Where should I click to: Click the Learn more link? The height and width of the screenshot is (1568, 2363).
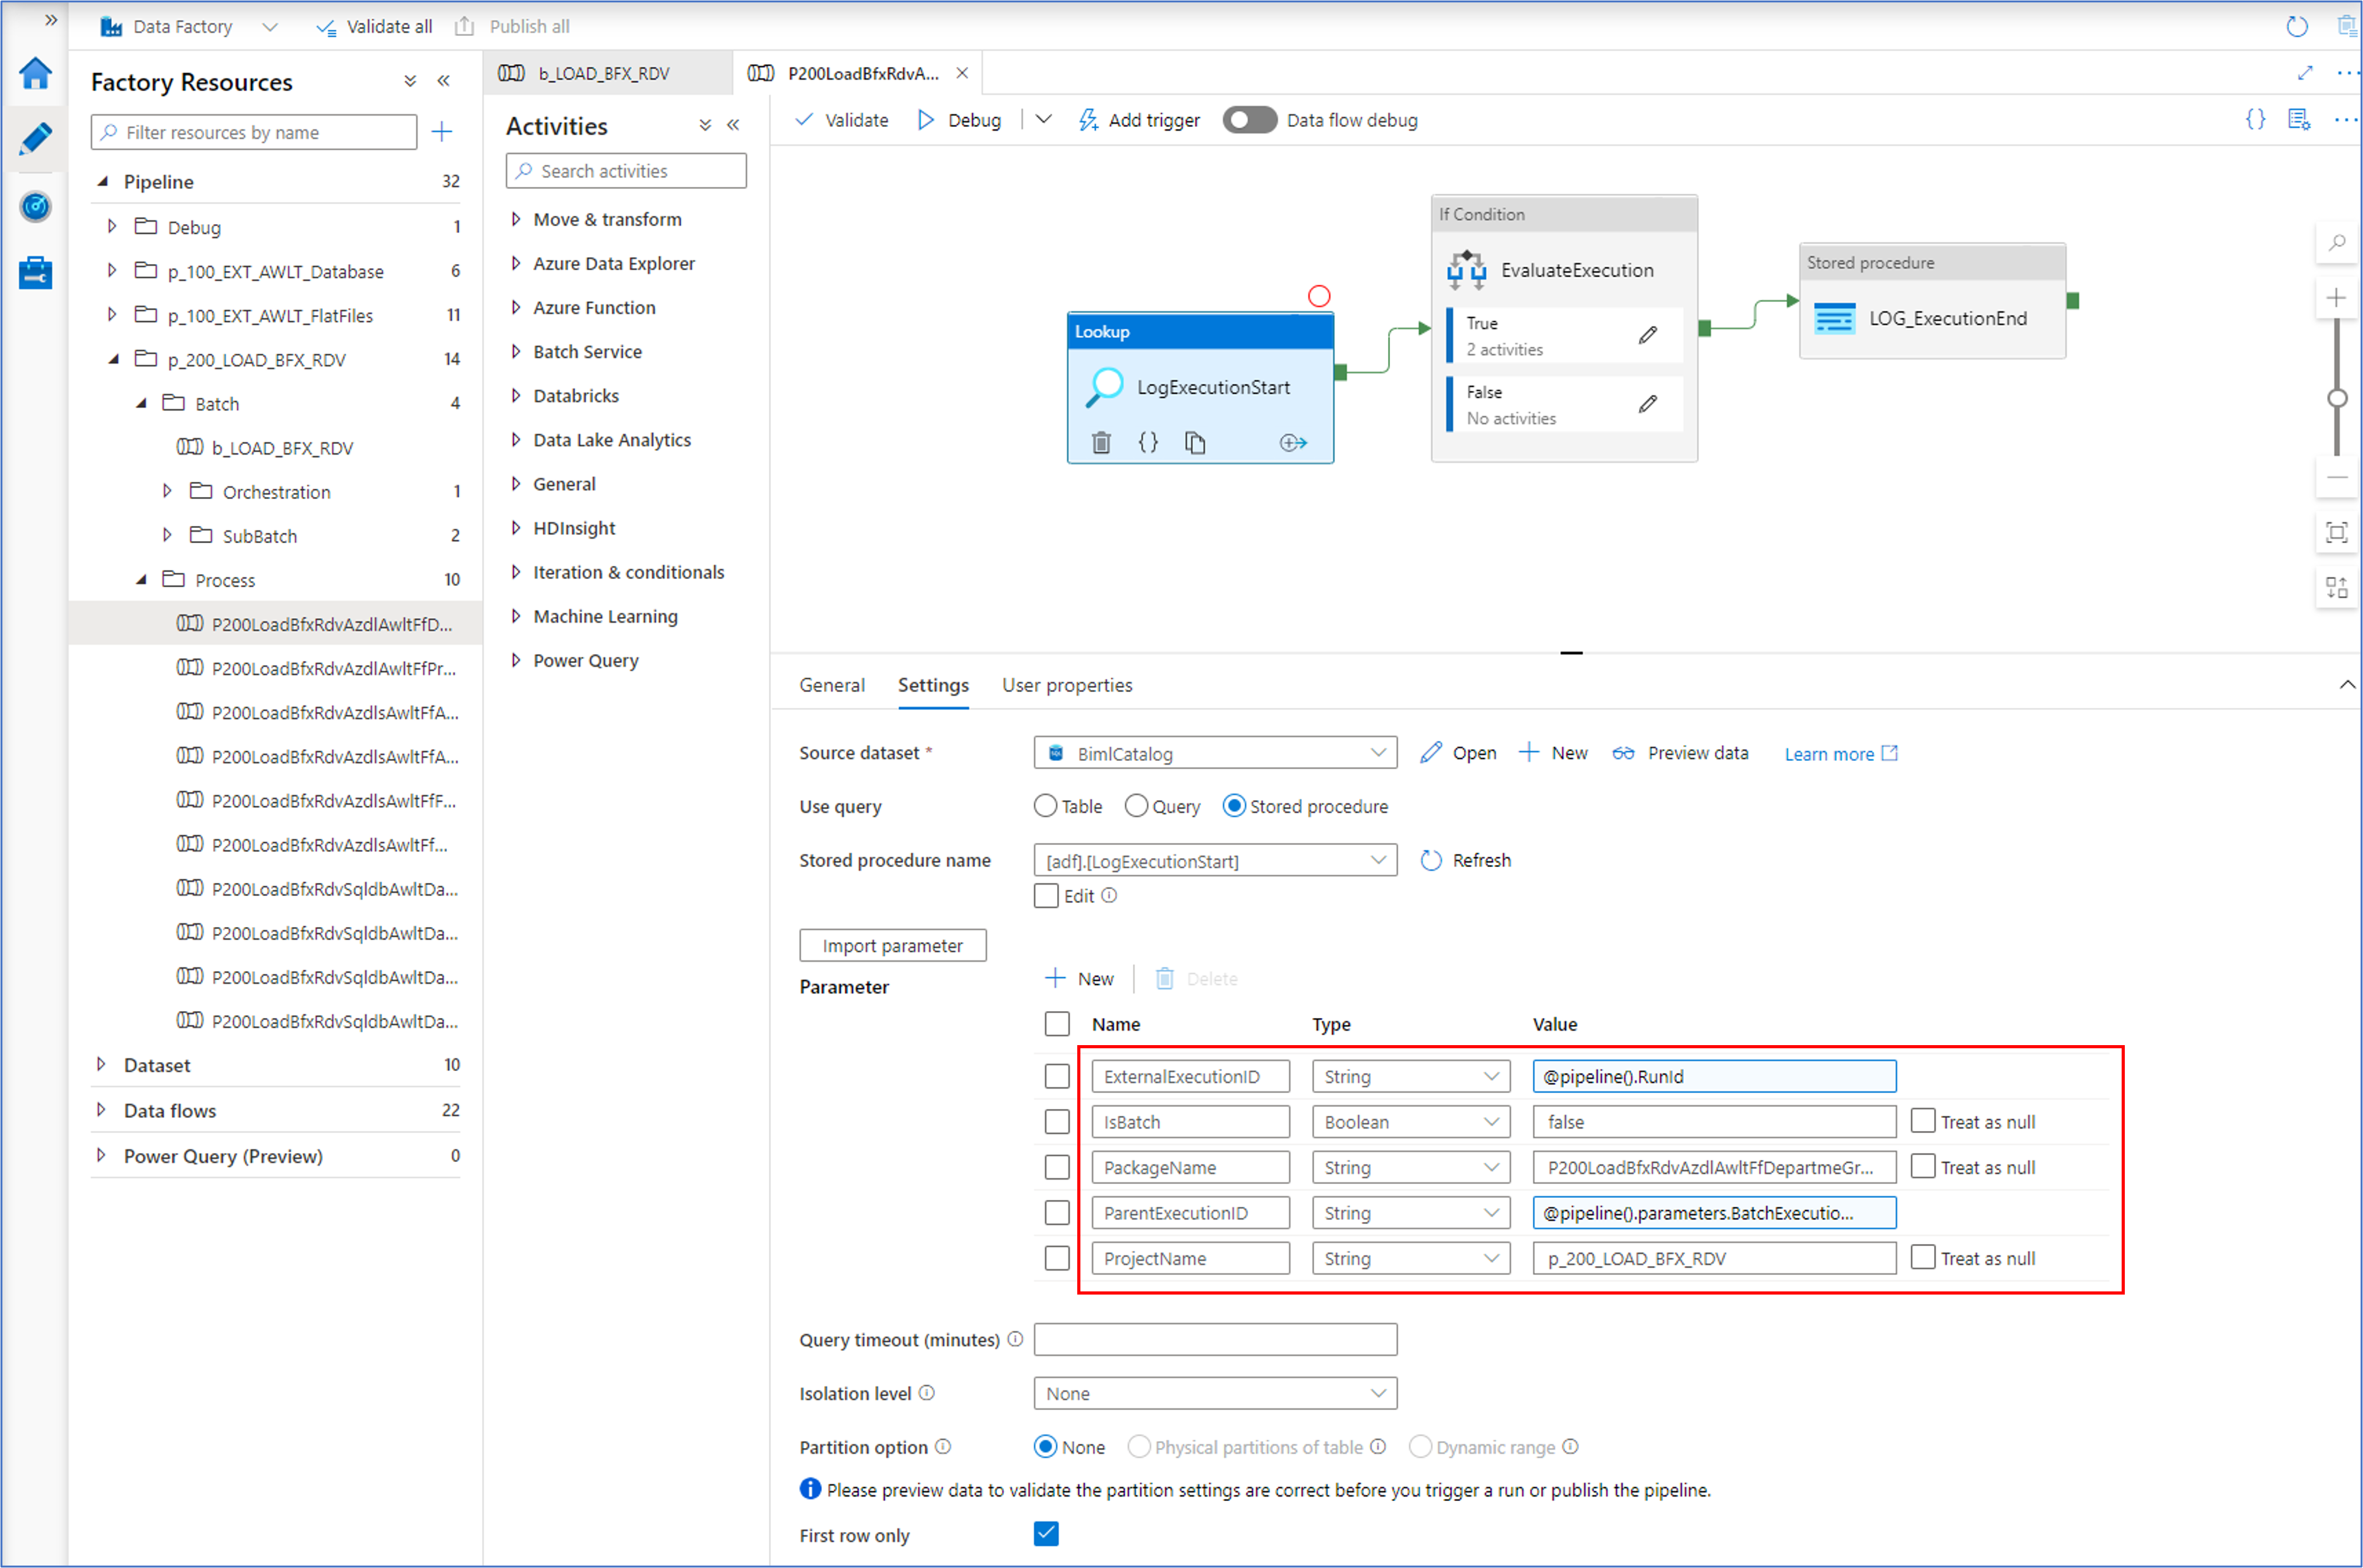(x=1840, y=754)
